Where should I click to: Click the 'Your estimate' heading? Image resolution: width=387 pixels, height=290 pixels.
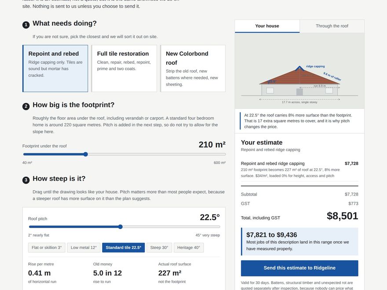pos(262,142)
